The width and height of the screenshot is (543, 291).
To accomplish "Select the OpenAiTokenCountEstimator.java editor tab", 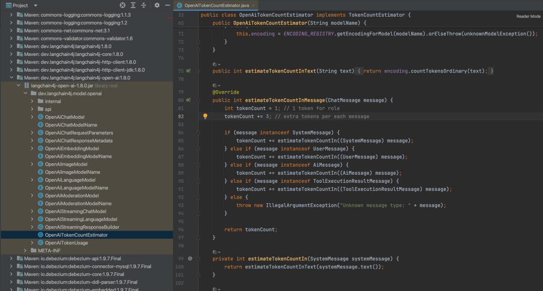I will tap(216, 5).
